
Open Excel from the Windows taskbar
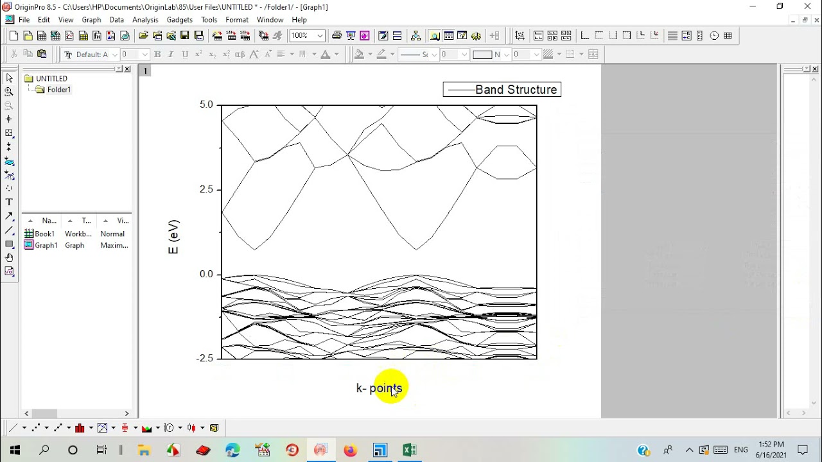point(409,450)
